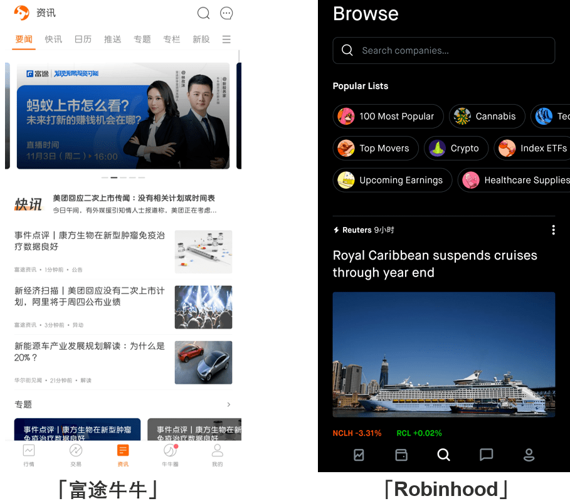Open Robinhood messages icon in bottom bar

[x=487, y=455]
